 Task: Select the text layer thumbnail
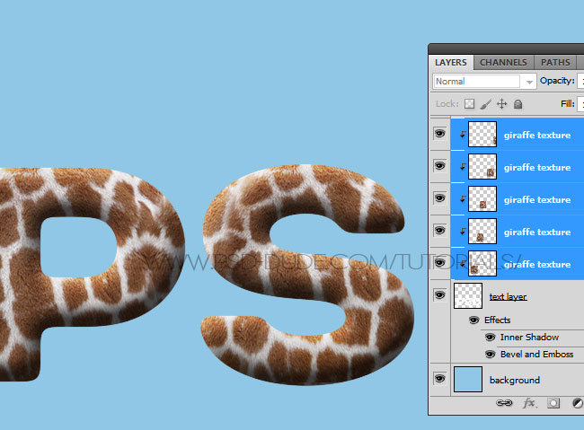tap(468, 295)
